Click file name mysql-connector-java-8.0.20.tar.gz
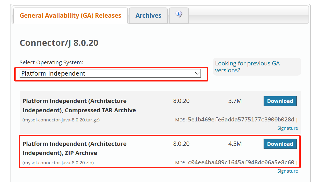The image size is (312, 182). (x=61, y=120)
